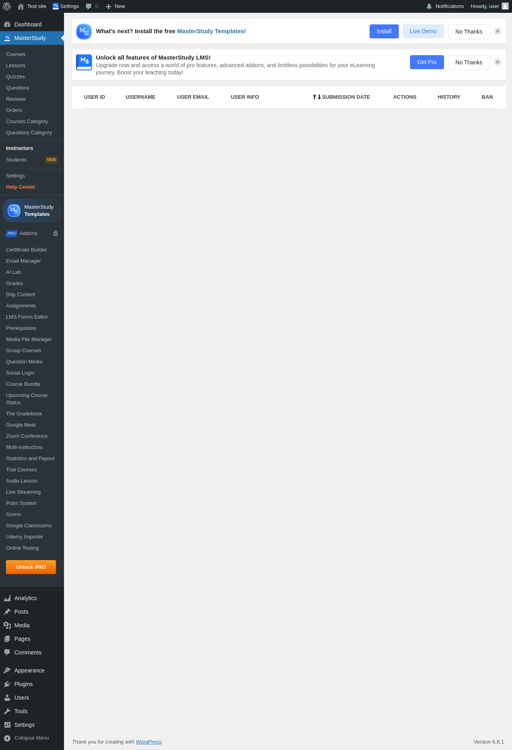Open the Live Demo button

tap(423, 31)
